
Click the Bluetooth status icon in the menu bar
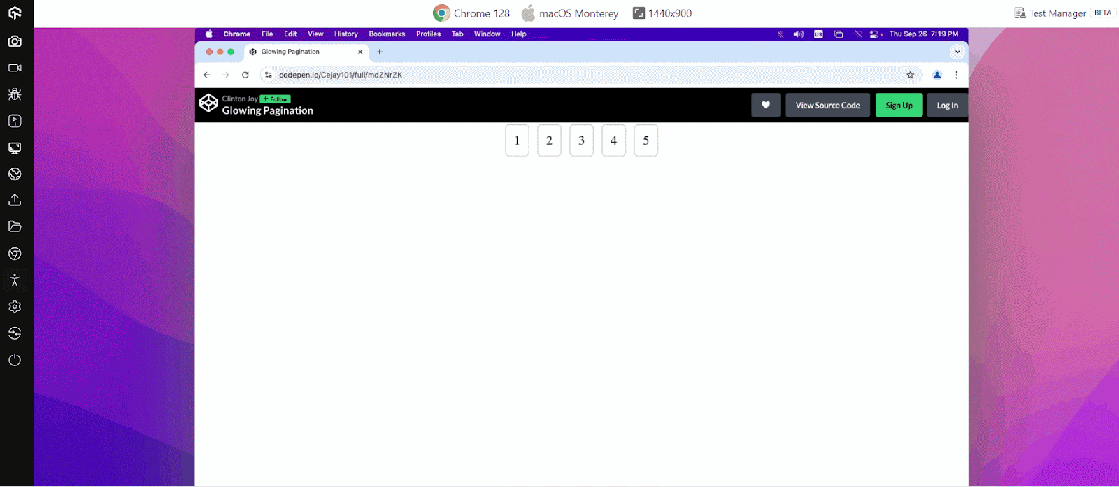pyautogui.click(x=781, y=34)
